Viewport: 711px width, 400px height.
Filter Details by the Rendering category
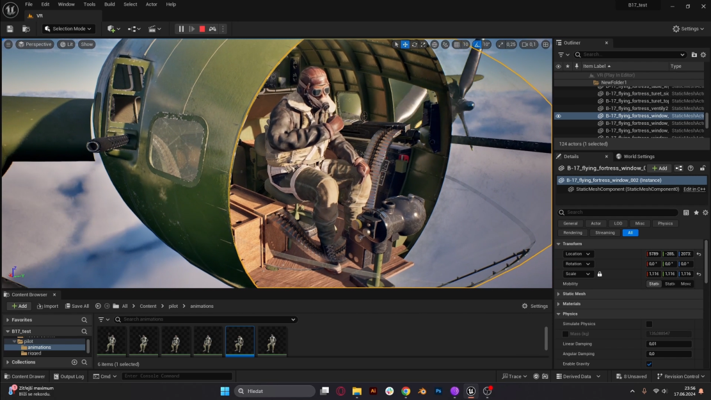coord(573,233)
